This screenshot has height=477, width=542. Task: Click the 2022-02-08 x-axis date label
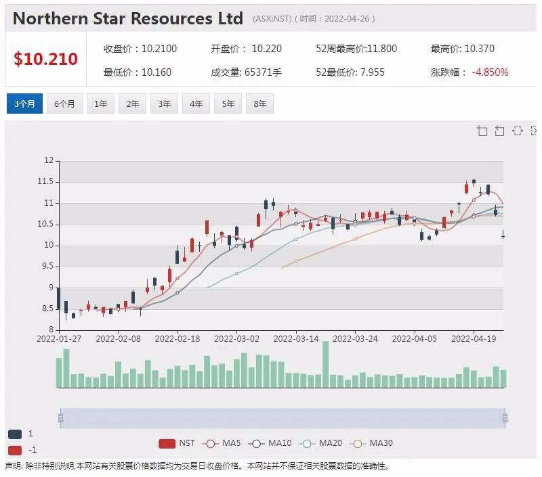coord(118,339)
